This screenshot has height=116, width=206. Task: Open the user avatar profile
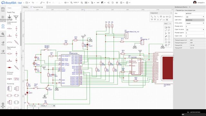pos(195,3)
